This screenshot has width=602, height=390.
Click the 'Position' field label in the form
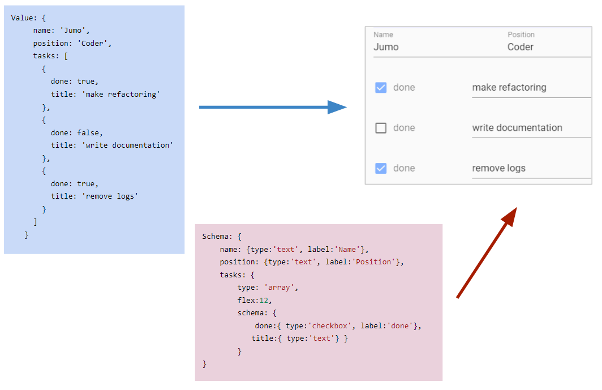coord(521,35)
